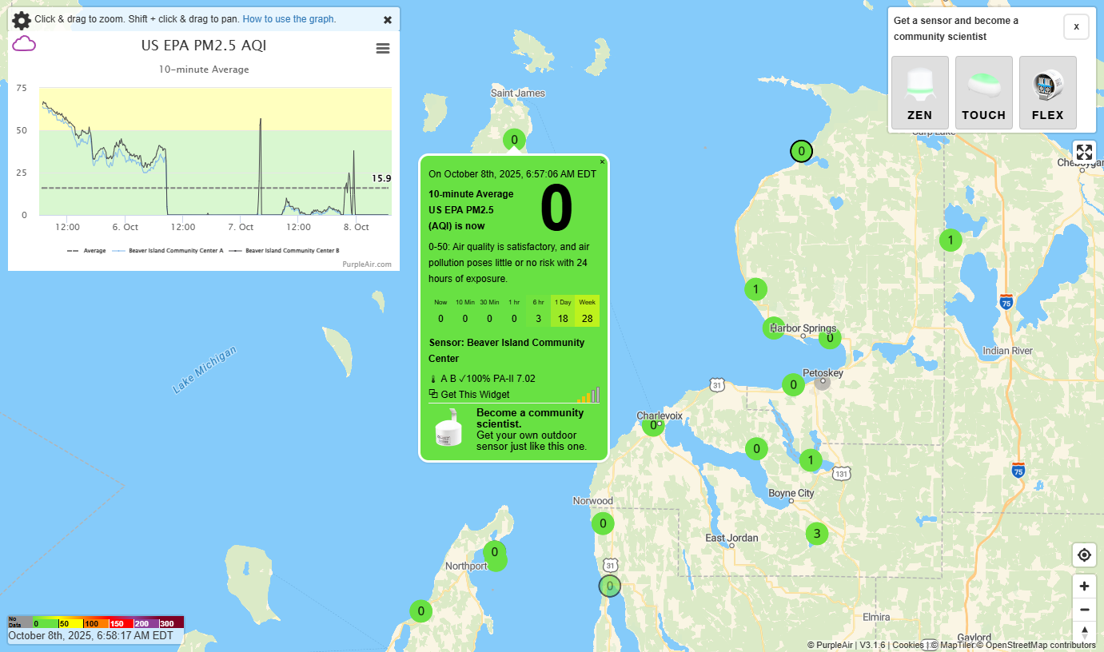Toggle Beaver Island Community Center A series

pyautogui.click(x=168, y=251)
